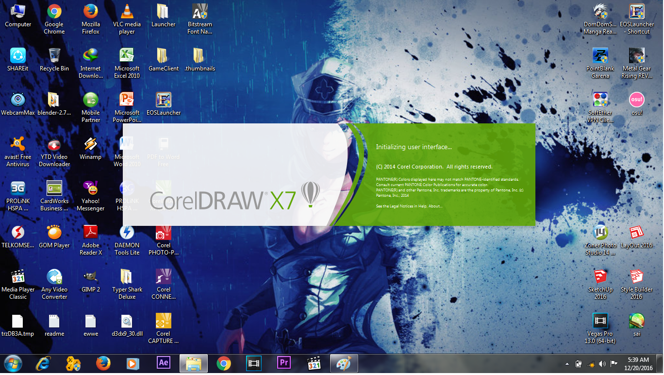Click the Bitstream Font Navigator shortcut

pos(200,19)
